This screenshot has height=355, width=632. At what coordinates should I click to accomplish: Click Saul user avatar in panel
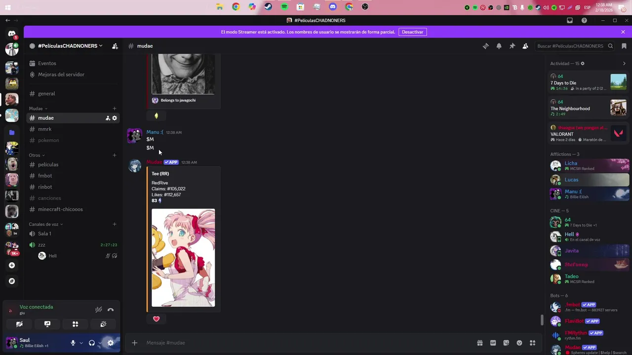(11, 342)
